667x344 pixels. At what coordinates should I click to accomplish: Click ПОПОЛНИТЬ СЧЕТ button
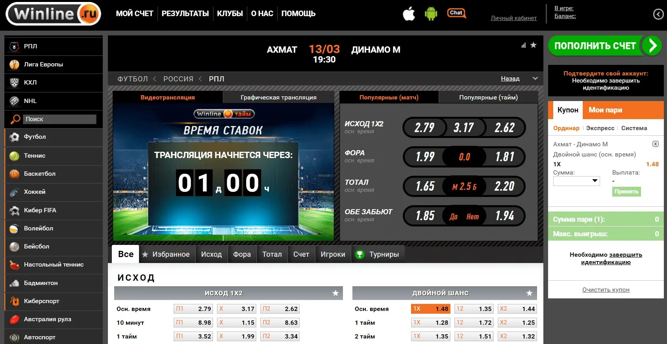pos(605,46)
